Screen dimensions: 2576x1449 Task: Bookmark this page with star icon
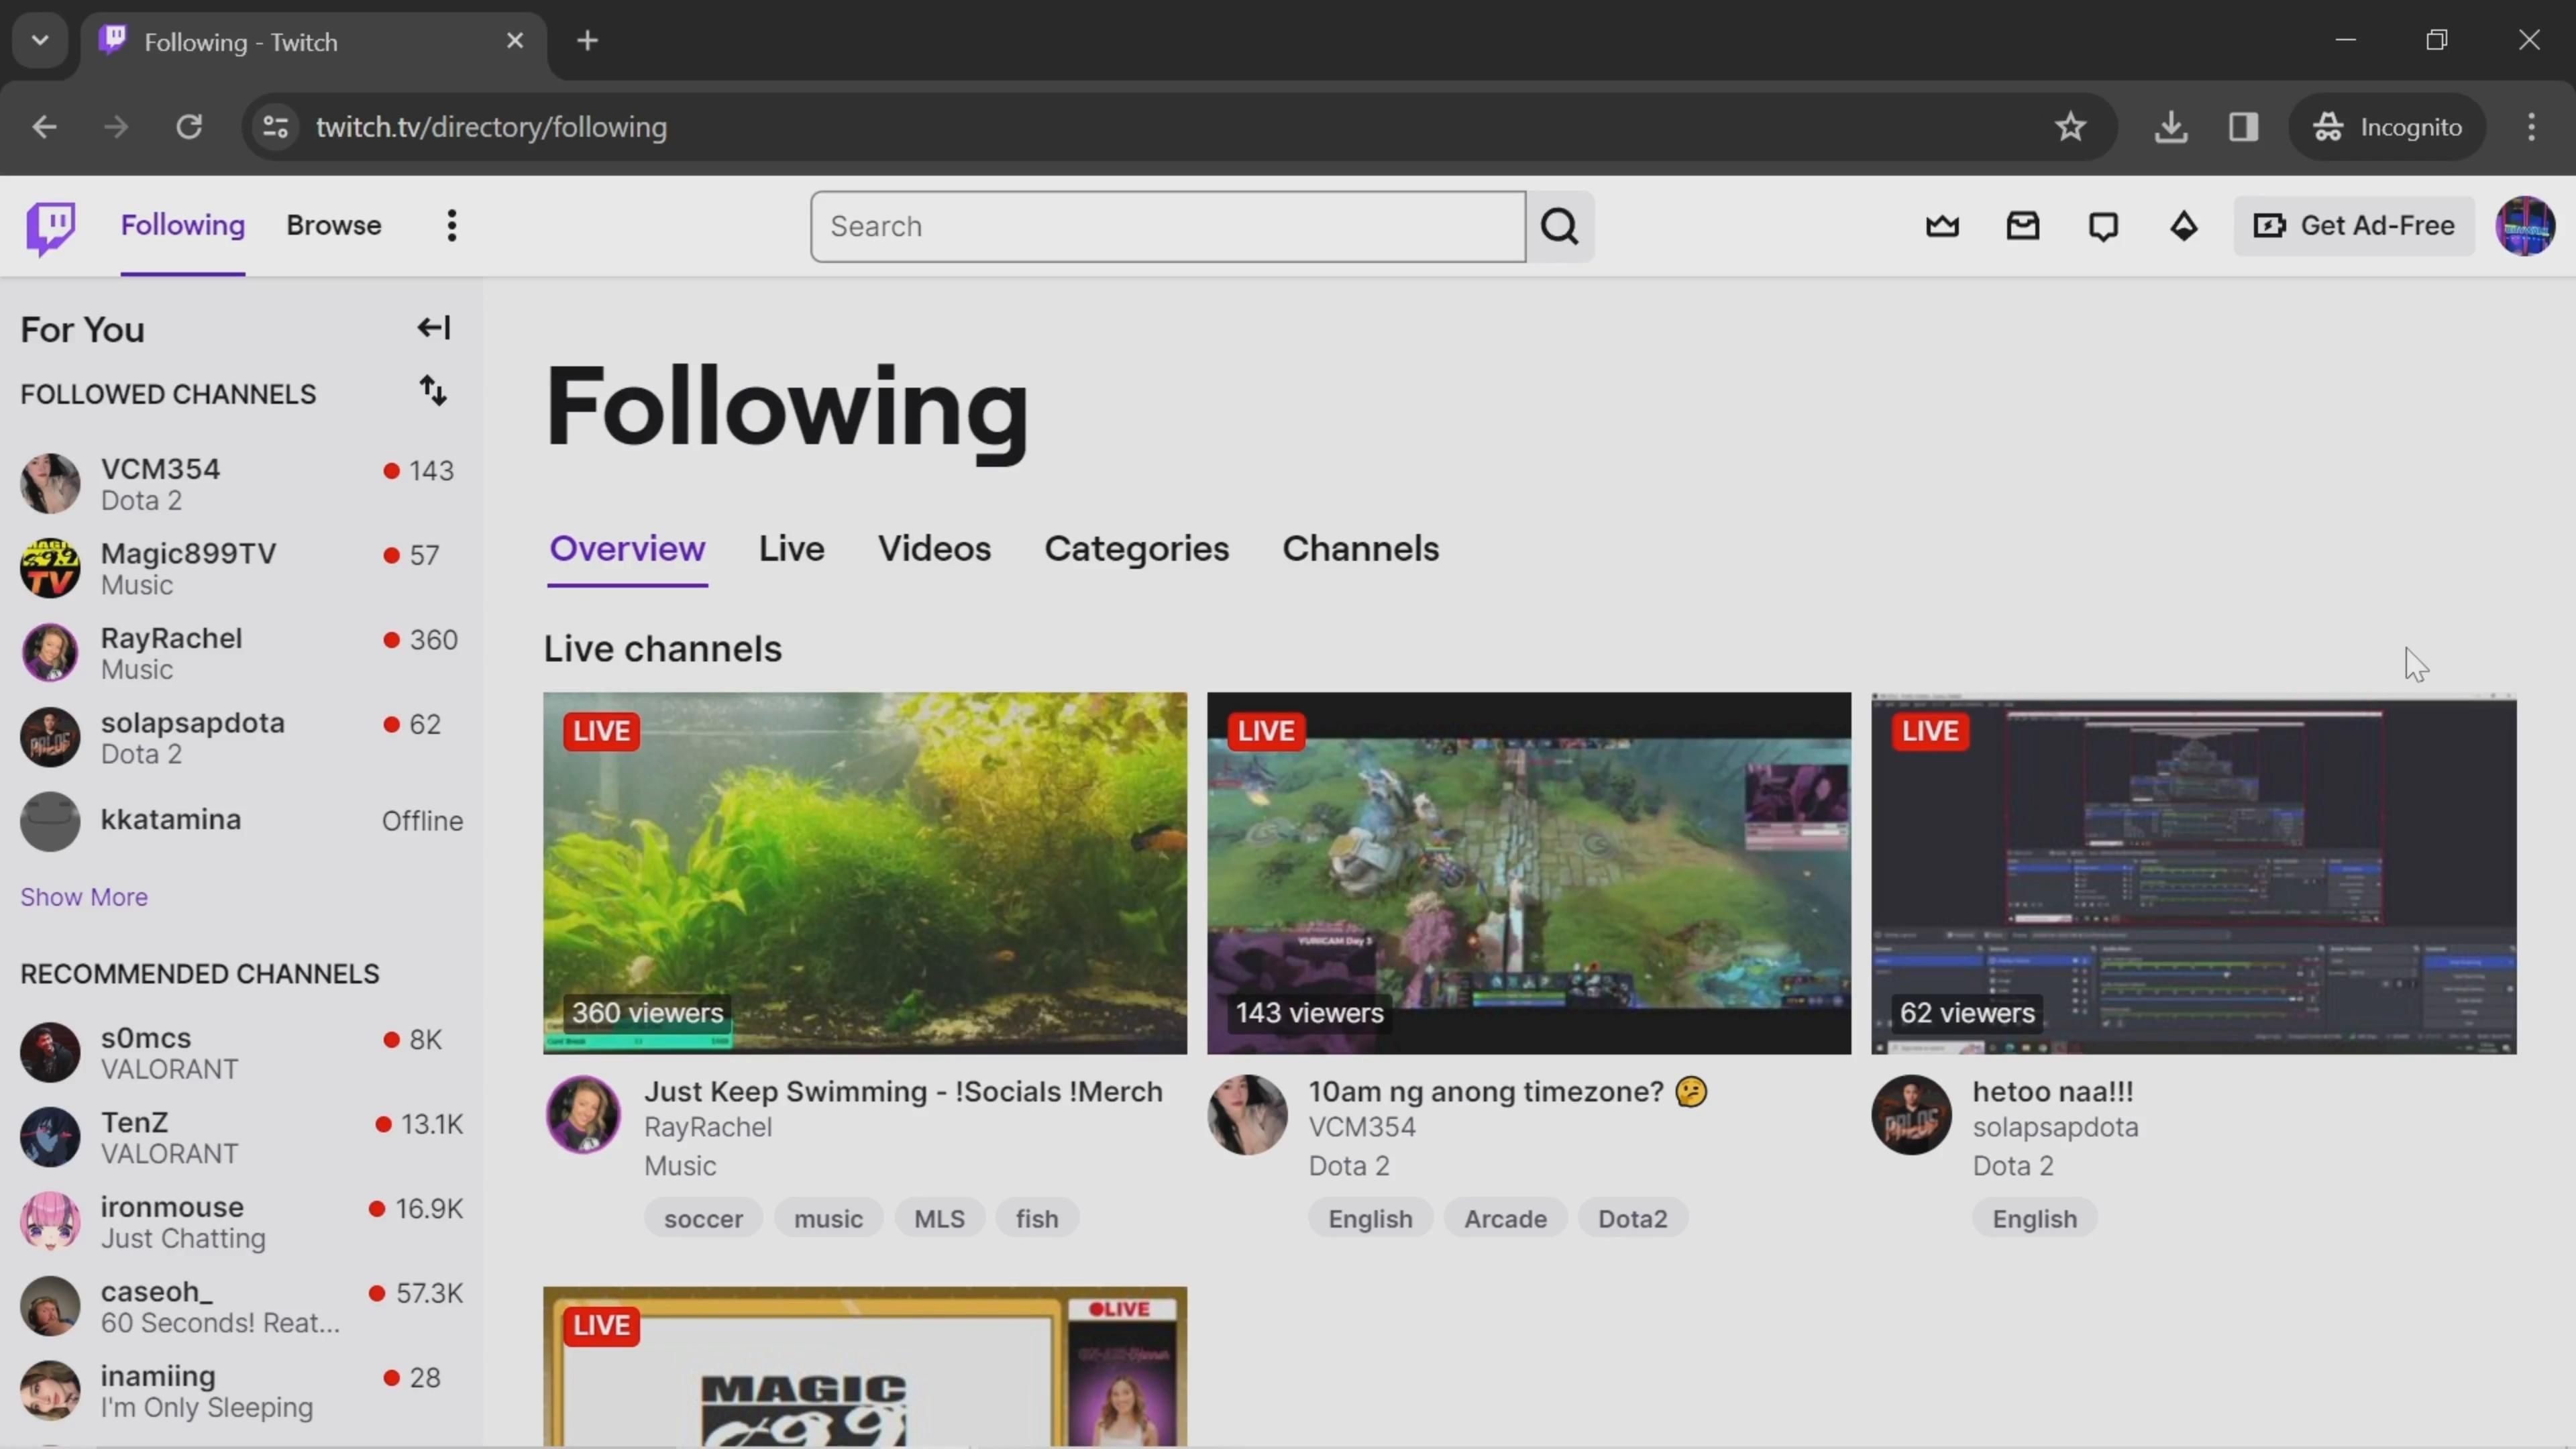click(2070, 127)
